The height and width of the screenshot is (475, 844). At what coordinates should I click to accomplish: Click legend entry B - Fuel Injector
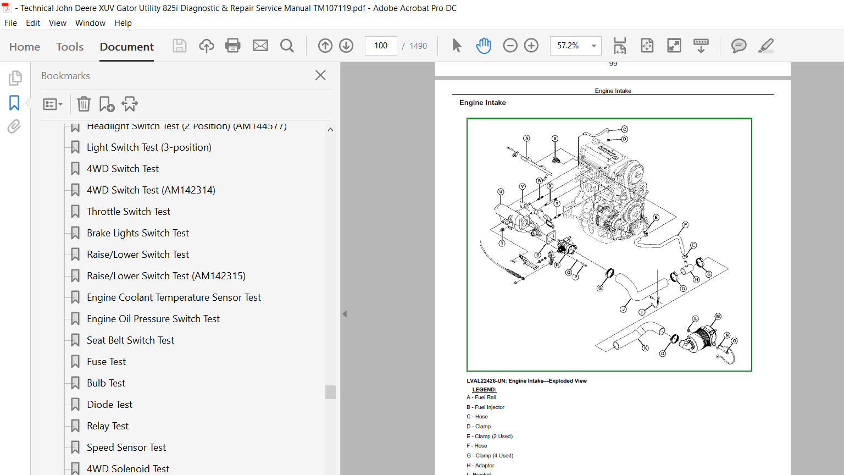point(485,407)
